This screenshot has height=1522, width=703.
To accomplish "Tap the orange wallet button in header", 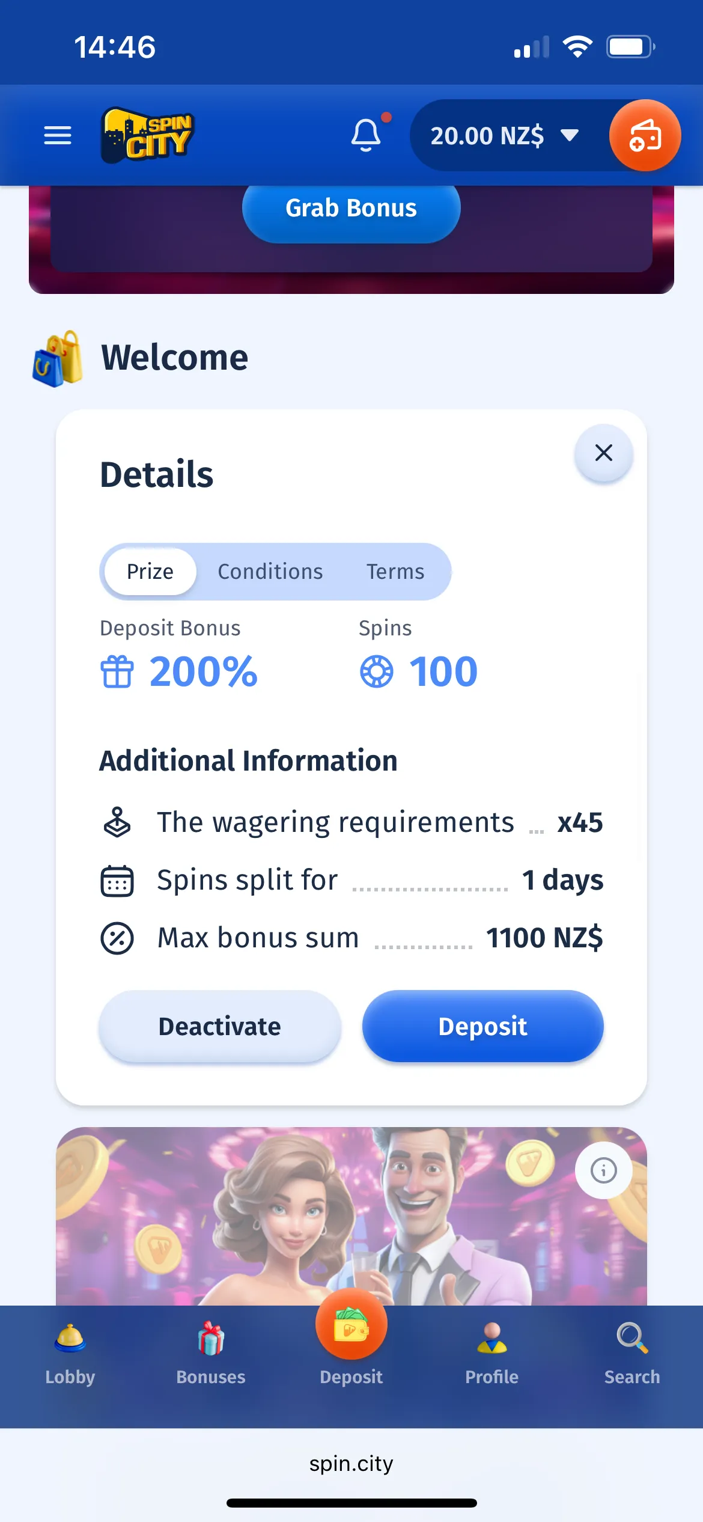I will 645,135.
